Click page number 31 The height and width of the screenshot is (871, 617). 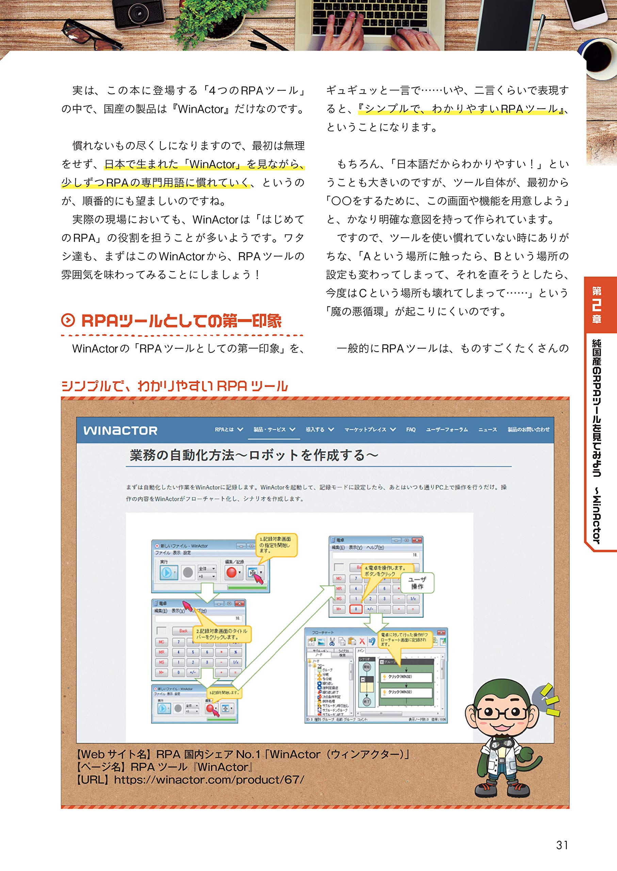(x=562, y=845)
